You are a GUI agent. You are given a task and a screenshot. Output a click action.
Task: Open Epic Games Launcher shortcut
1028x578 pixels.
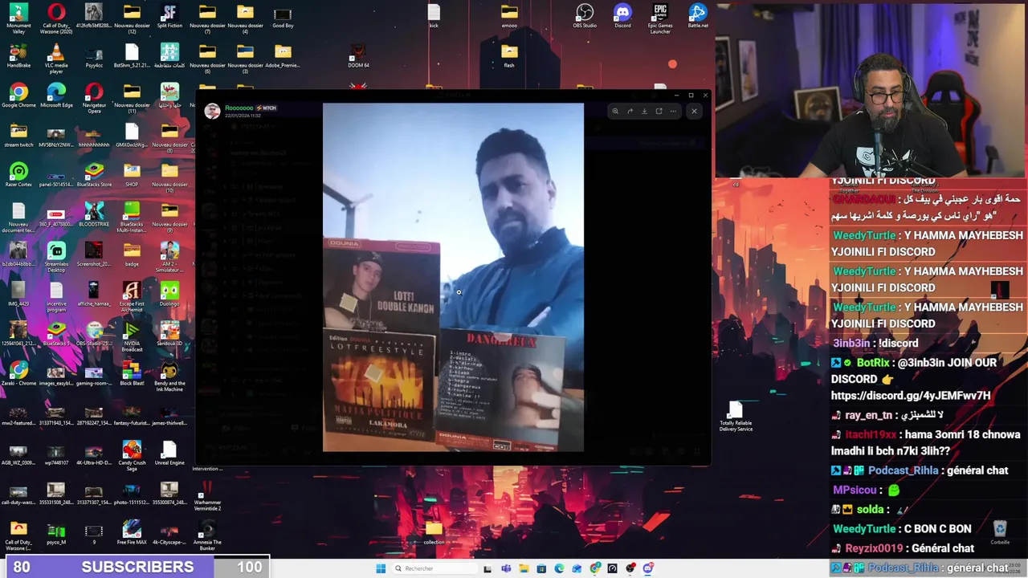click(x=660, y=19)
